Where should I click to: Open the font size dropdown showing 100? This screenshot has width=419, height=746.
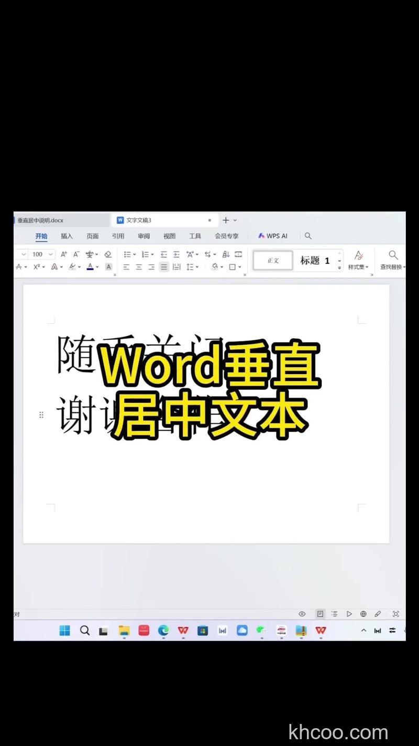[49, 254]
